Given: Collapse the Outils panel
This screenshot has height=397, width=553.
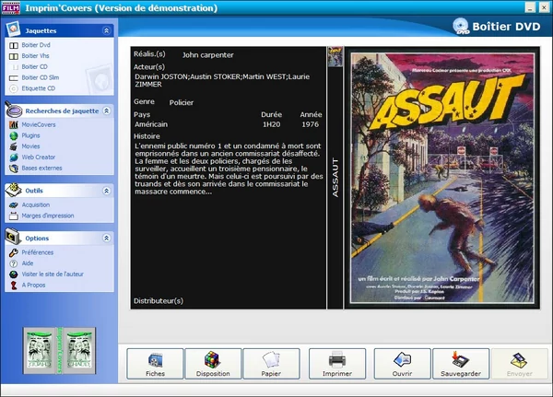Looking at the screenshot, I should [106, 191].
